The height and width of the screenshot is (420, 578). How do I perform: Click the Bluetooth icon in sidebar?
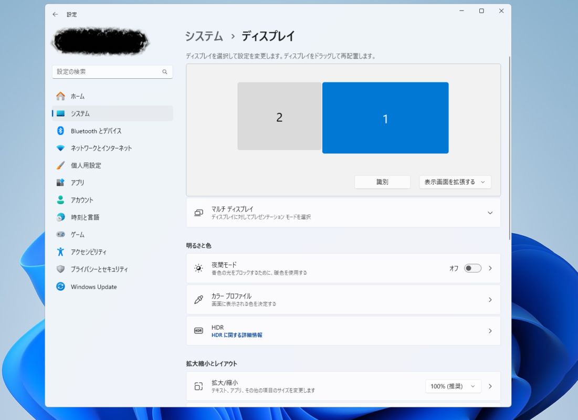pos(60,131)
